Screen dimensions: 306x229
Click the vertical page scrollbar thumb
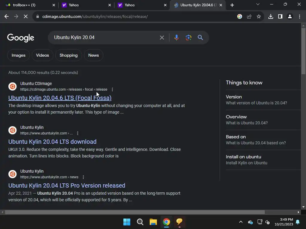(304, 51)
